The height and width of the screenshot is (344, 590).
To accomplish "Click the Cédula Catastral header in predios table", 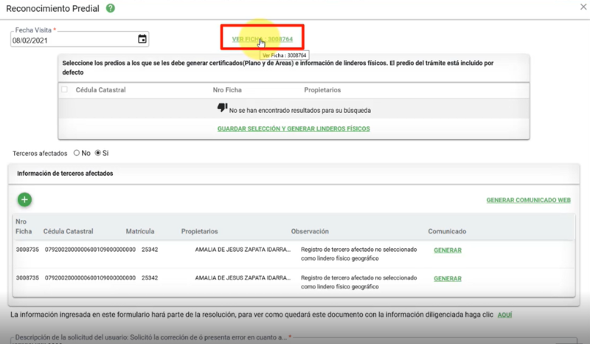I will [100, 90].
